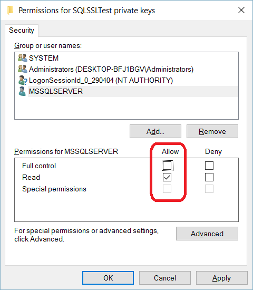This screenshot has width=253, height=290.
Task: Check Deny for Read permission
Action: click(x=209, y=177)
